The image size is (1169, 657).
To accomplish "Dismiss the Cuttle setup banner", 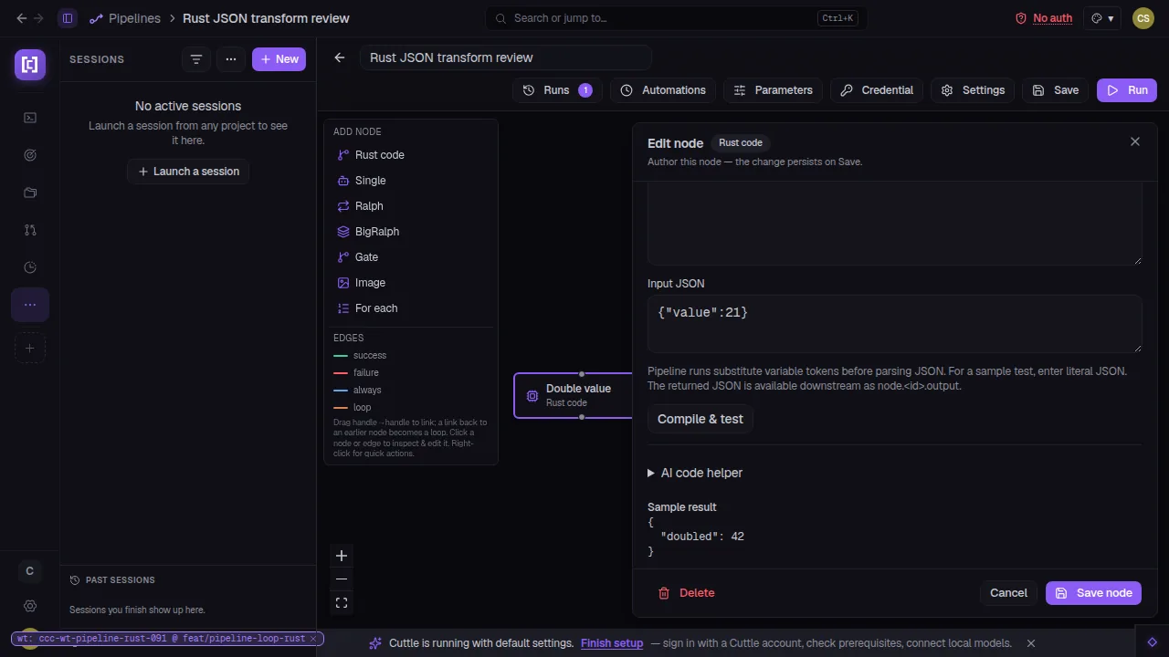I will 1031,643.
